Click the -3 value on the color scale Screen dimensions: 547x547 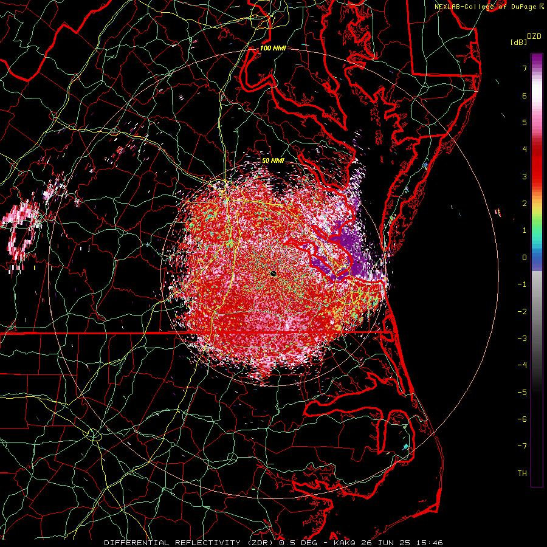point(522,339)
